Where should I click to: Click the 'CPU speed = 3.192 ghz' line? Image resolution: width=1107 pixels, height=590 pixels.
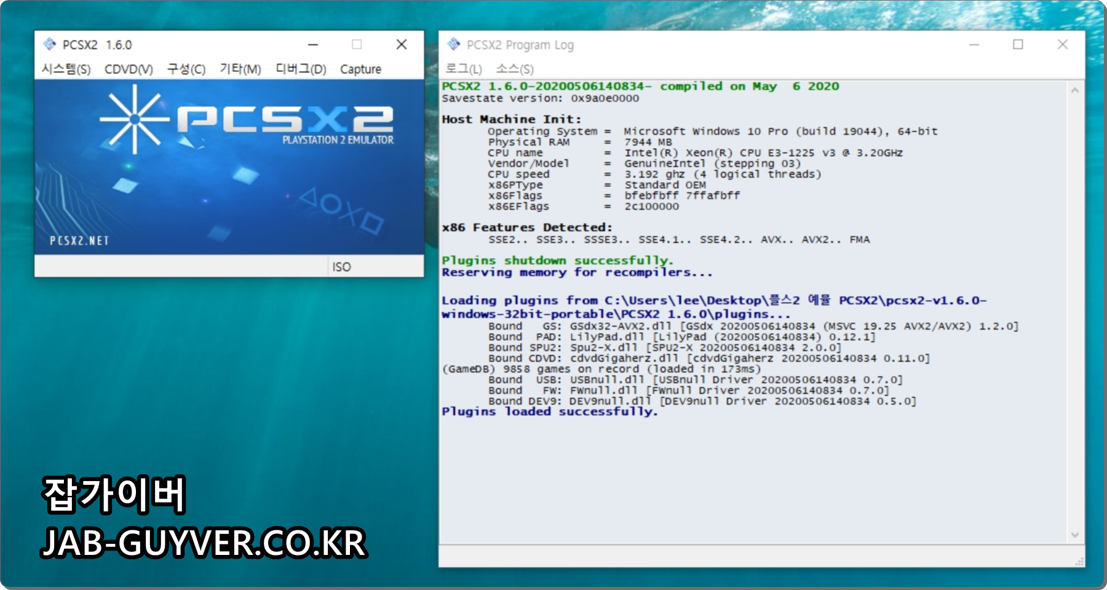point(655,174)
